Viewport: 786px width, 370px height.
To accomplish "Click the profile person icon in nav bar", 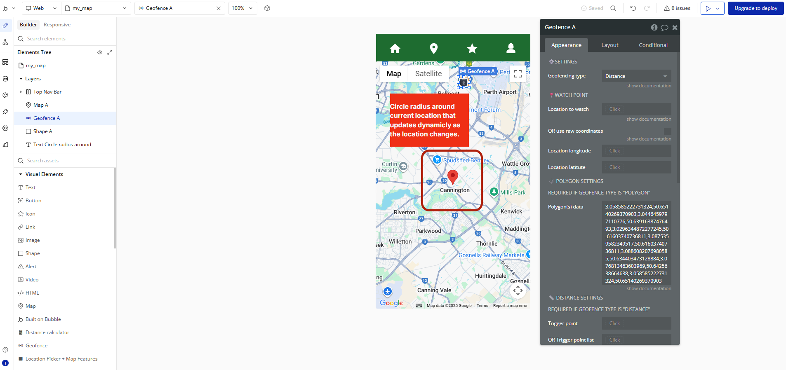I will [x=511, y=49].
